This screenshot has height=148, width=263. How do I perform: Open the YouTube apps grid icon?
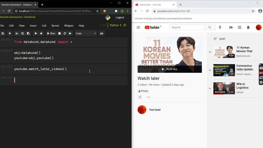[x=240, y=28]
